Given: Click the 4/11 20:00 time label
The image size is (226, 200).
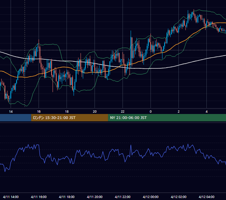Looking at the screenshot, I should coord(95,197).
